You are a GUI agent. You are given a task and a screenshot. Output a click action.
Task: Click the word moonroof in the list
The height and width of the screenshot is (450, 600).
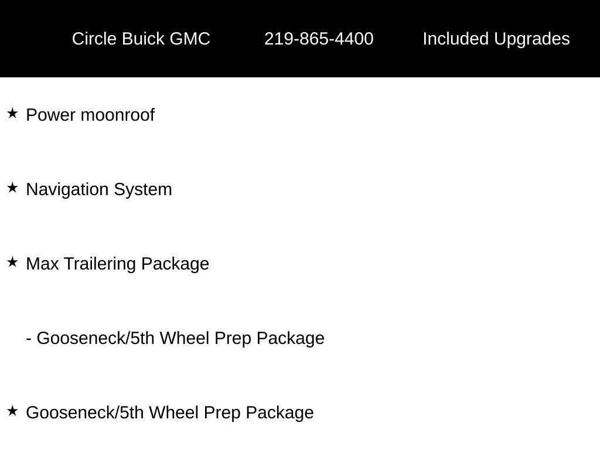coord(117,115)
